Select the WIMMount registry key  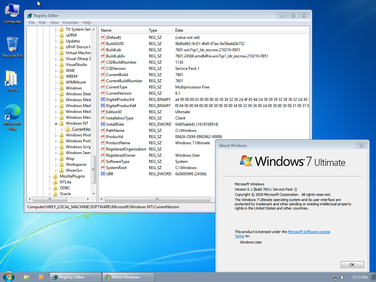(x=76, y=82)
